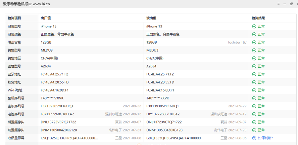Click the green check icon for 硬盘容量
This screenshot has height=145, width=298.
pos(254,42)
